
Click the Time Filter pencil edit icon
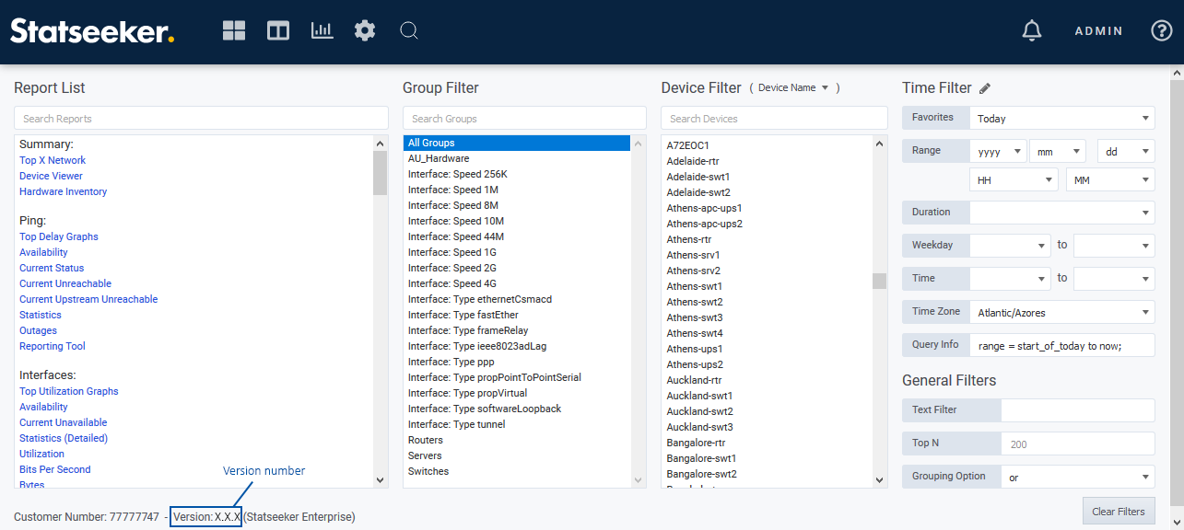[x=985, y=88]
